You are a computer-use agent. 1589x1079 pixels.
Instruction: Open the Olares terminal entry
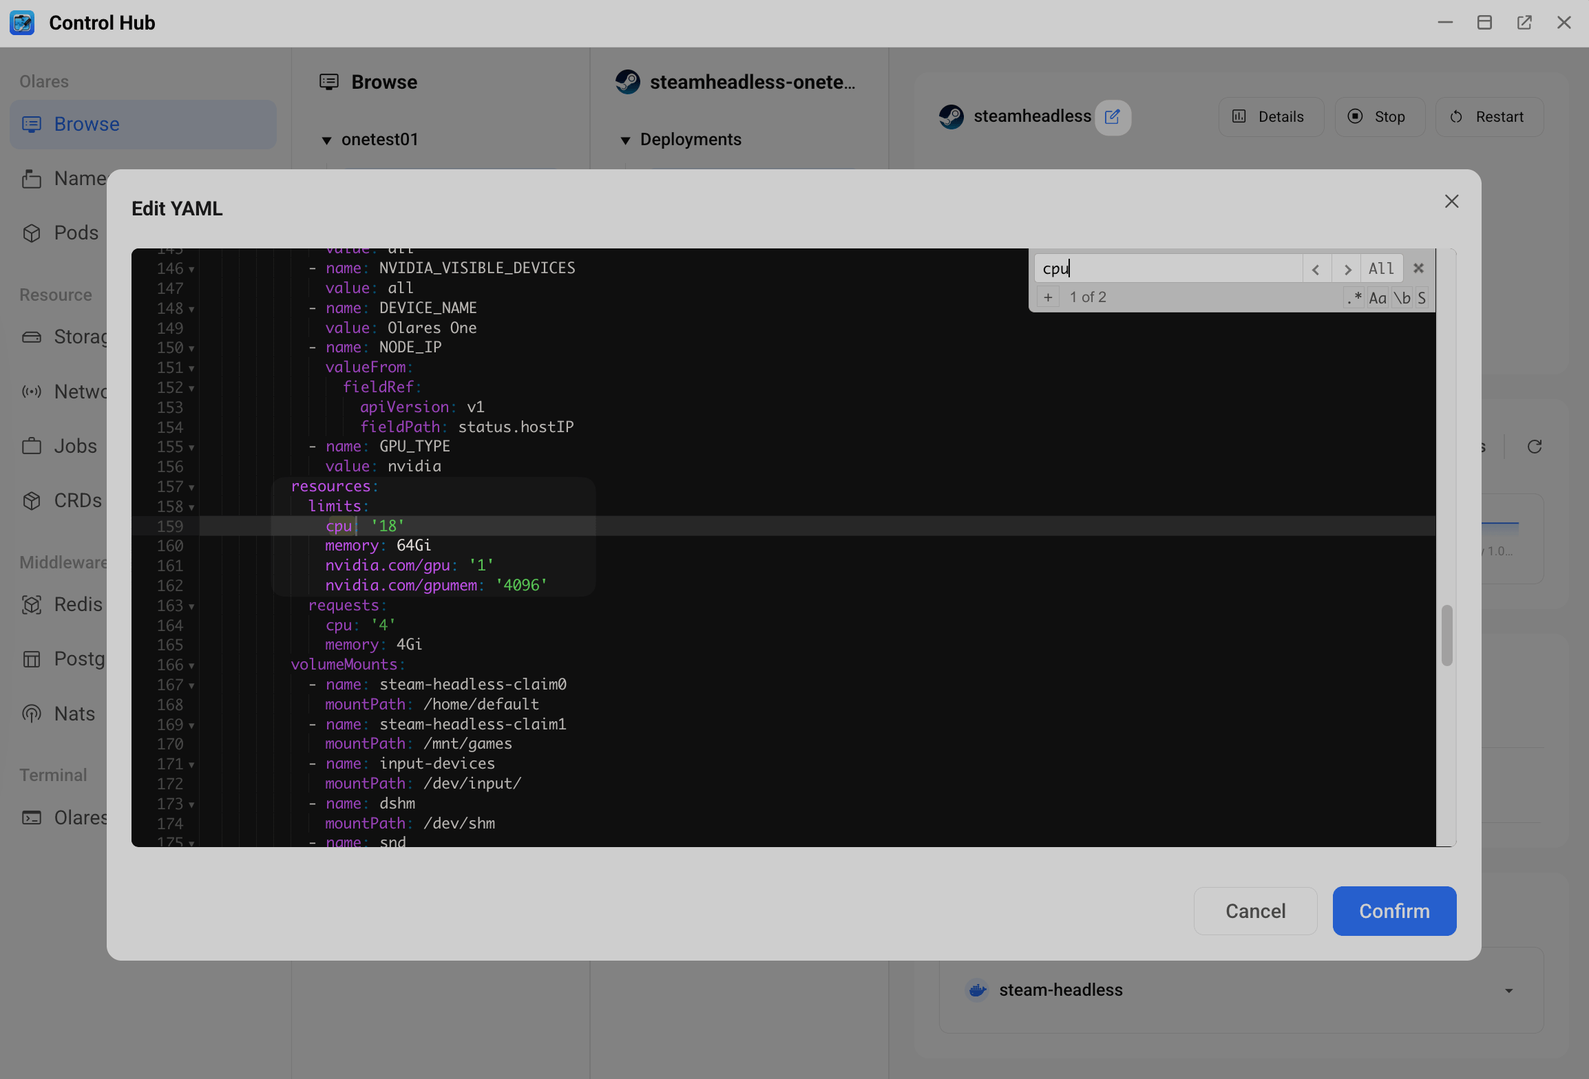point(32,818)
